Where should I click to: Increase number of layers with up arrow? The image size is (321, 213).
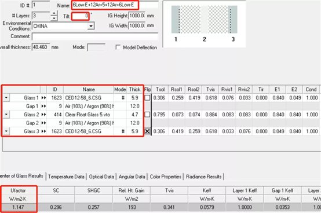point(54,13)
